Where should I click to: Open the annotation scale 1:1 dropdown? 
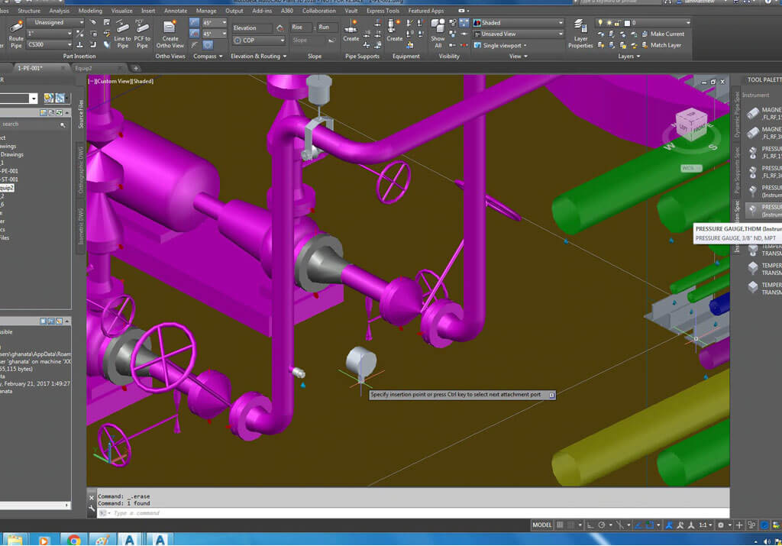click(x=705, y=525)
